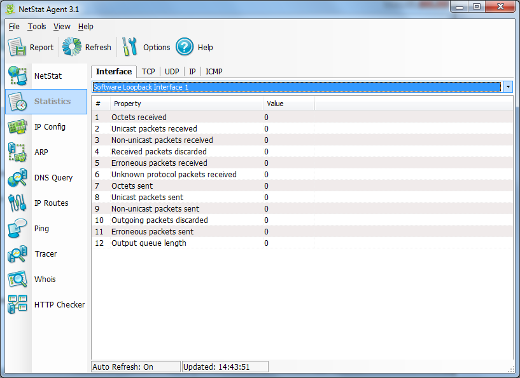
Task: Open Options via the wrench icon
Action: (x=129, y=46)
